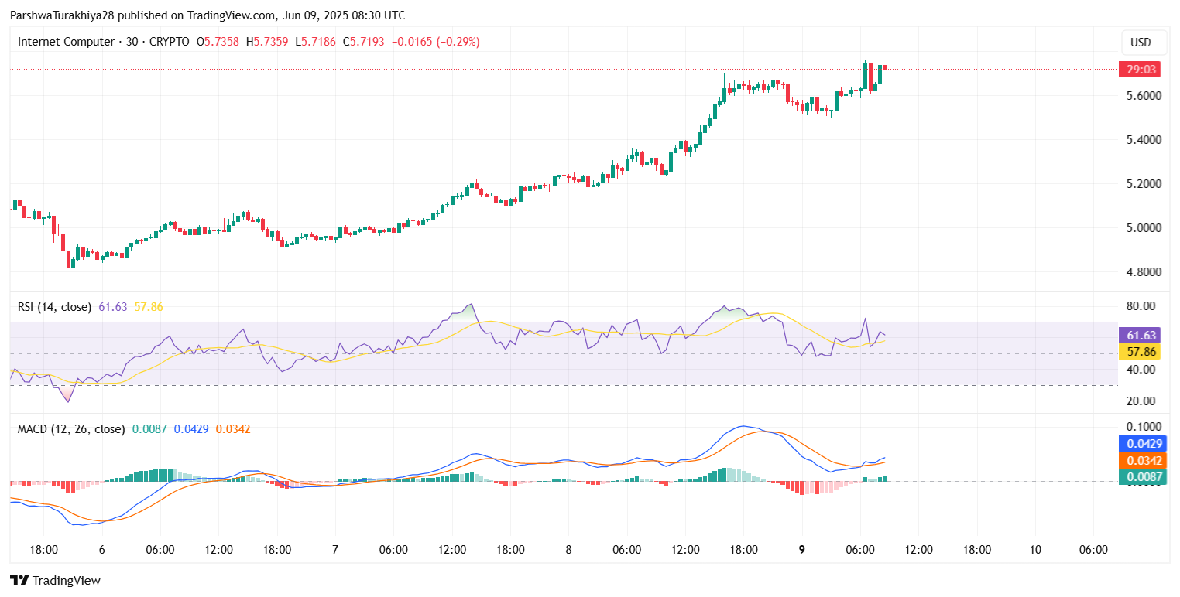Click the bold 9 date marker on the time axis
The image size is (1180, 597).
click(x=802, y=550)
